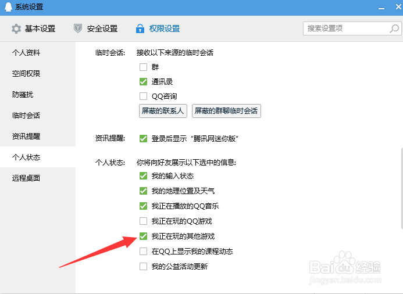Viewport: 403px width, 294px height.
Task: Check 在QQ上显示我的课程动态 checkbox
Action: tap(143, 251)
